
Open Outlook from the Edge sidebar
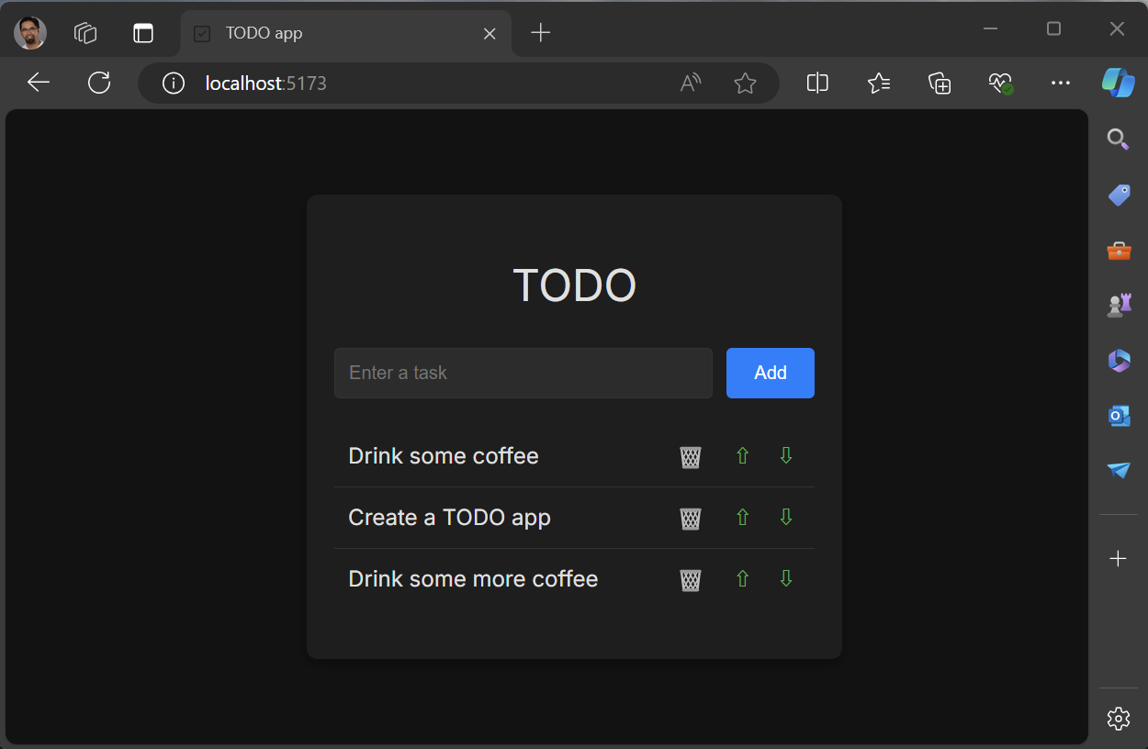1118,416
